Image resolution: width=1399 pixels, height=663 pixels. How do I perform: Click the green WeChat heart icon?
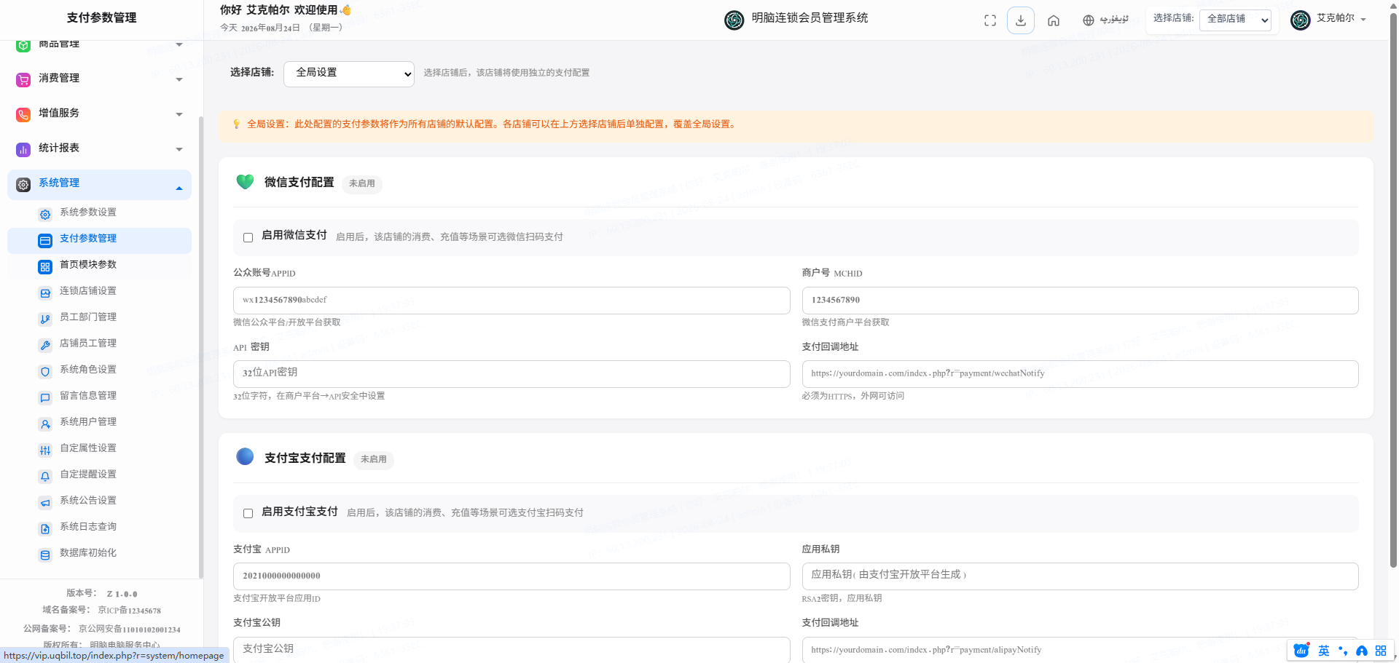point(245,181)
